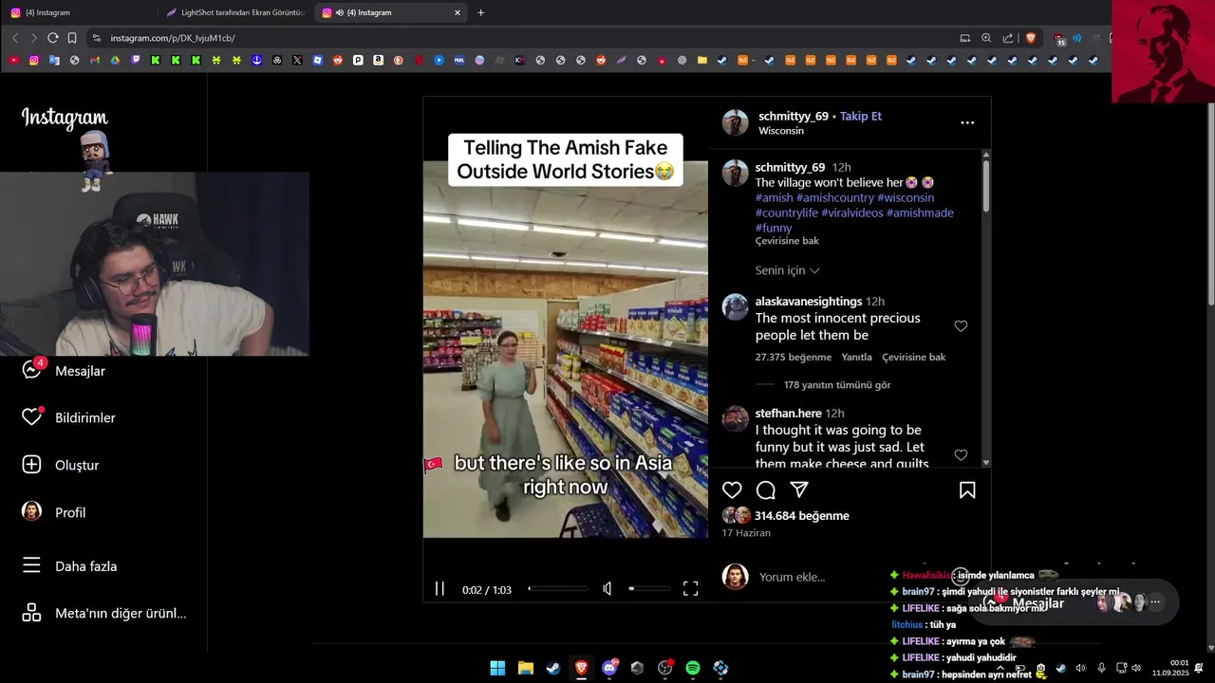Click the Brave Shields lion icon
Viewport: 1215px width, 683px height.
pyautogui.click(x=1031, y=38)
